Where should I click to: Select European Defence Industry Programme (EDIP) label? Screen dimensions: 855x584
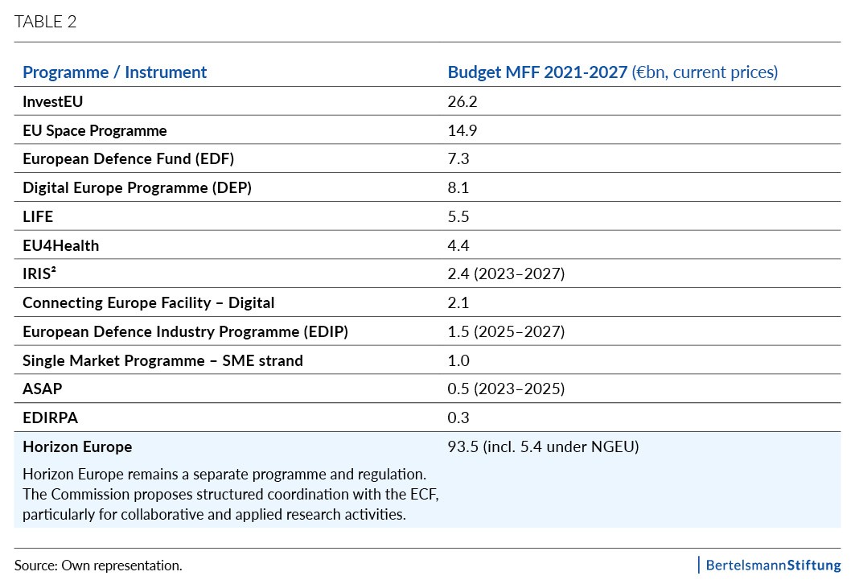185,332
